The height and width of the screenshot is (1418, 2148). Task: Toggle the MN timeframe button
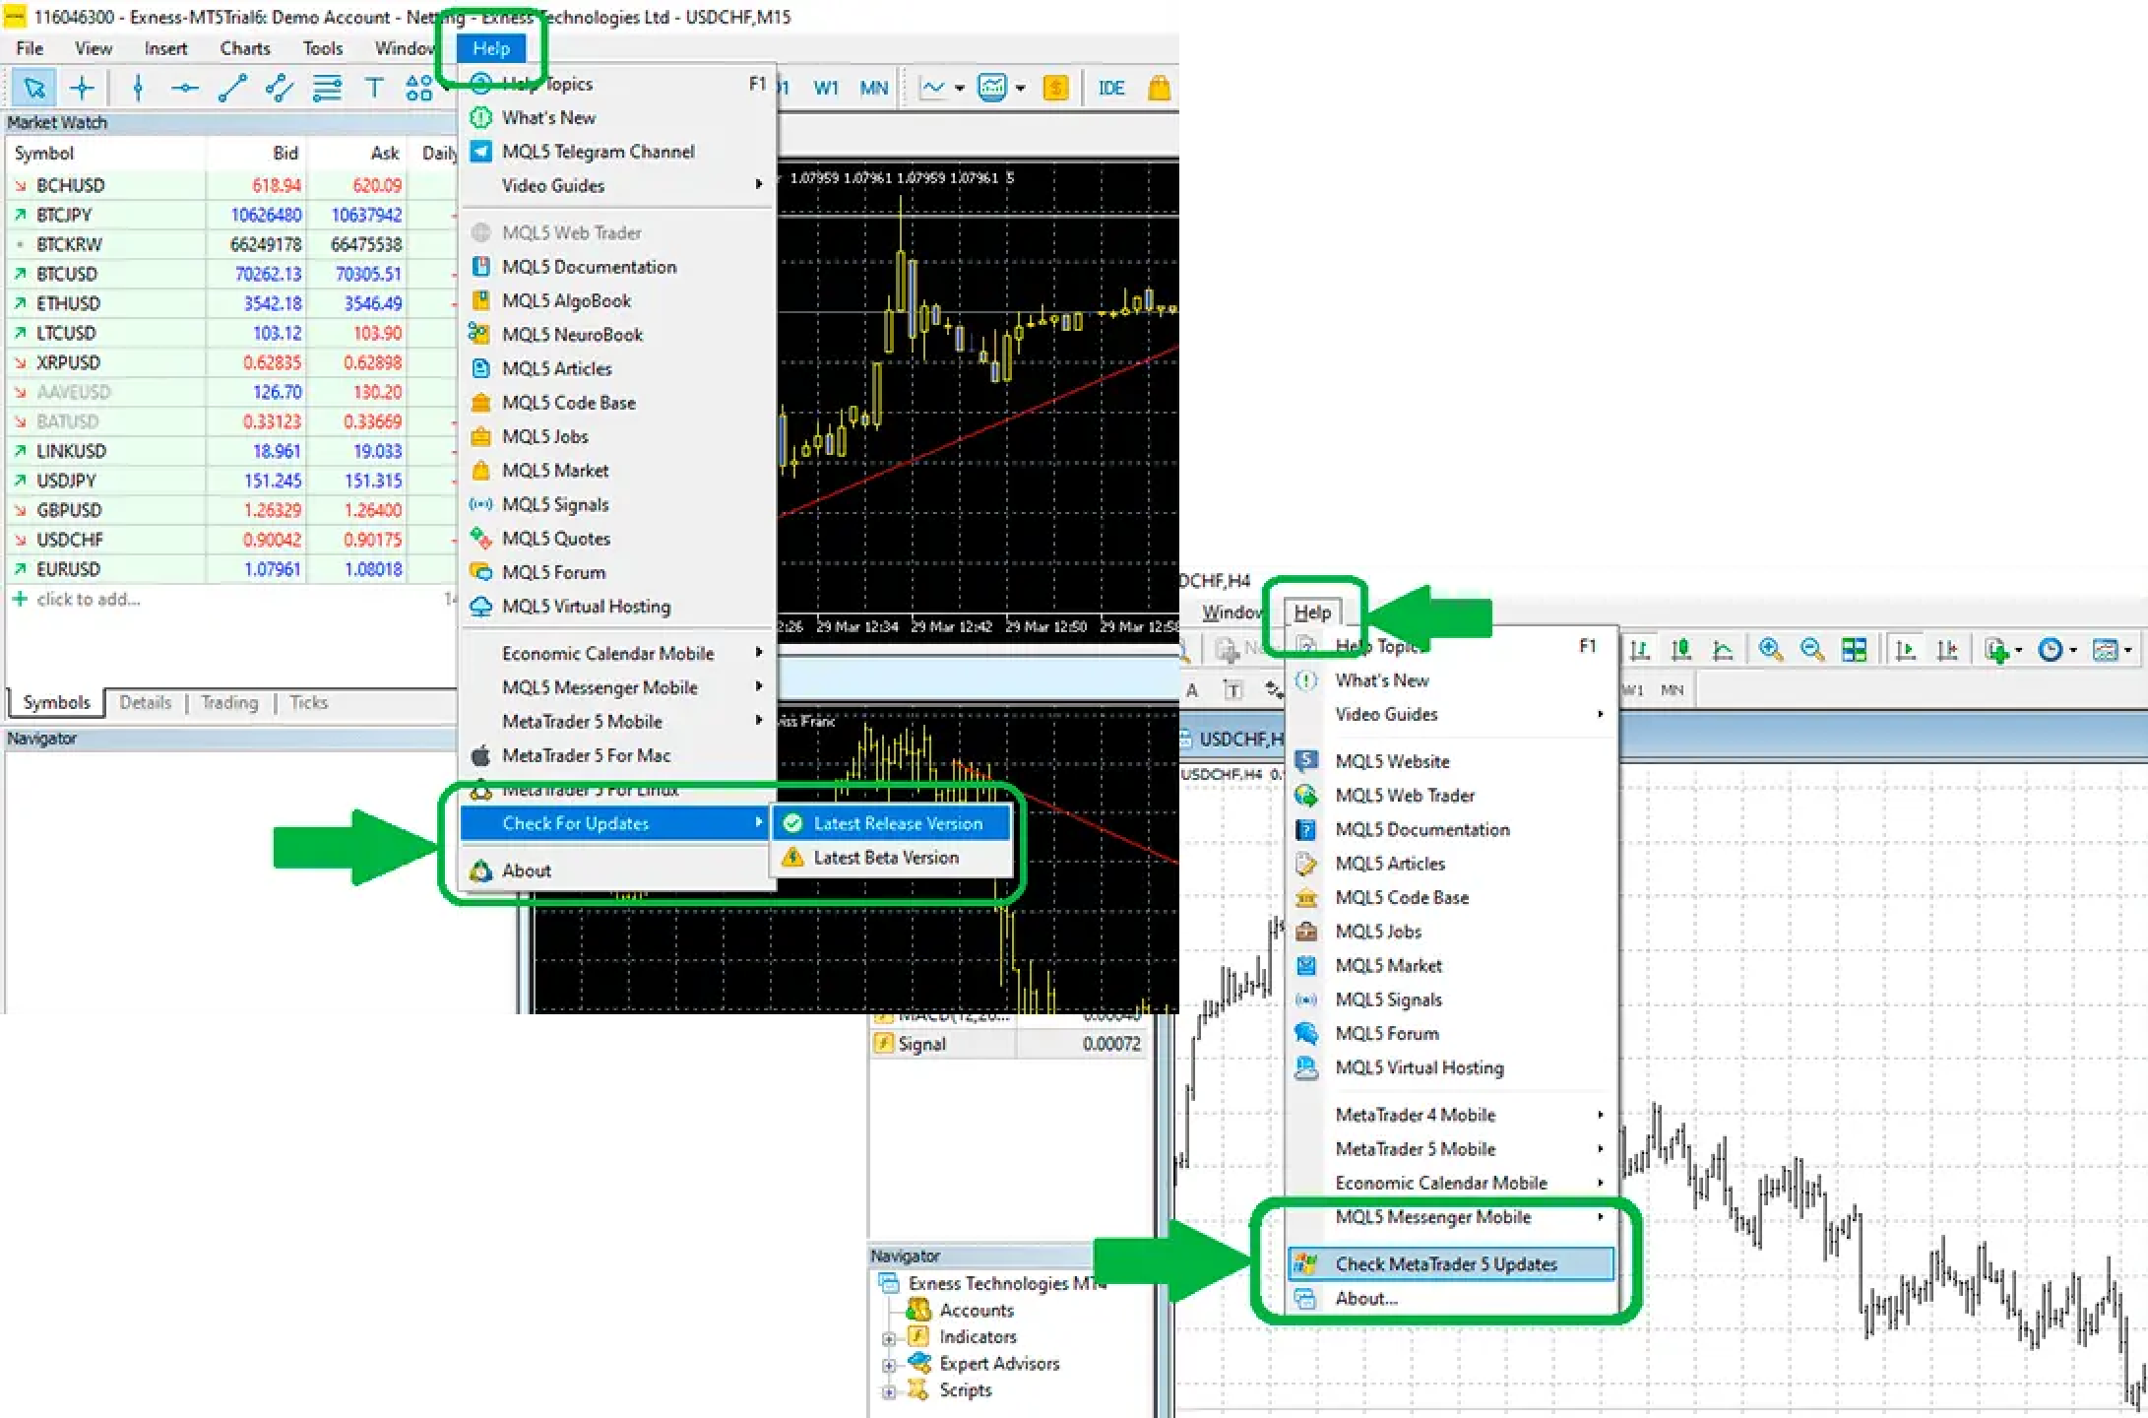(x=874, y=87)
